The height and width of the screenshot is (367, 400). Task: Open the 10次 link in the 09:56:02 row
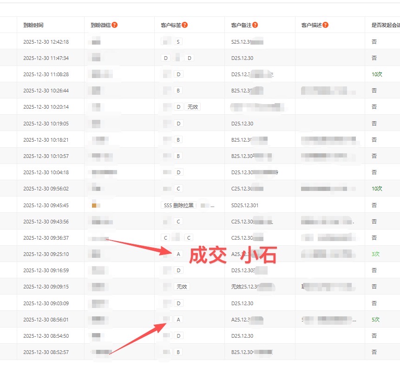pyautogui.click(x=376, y=189)
